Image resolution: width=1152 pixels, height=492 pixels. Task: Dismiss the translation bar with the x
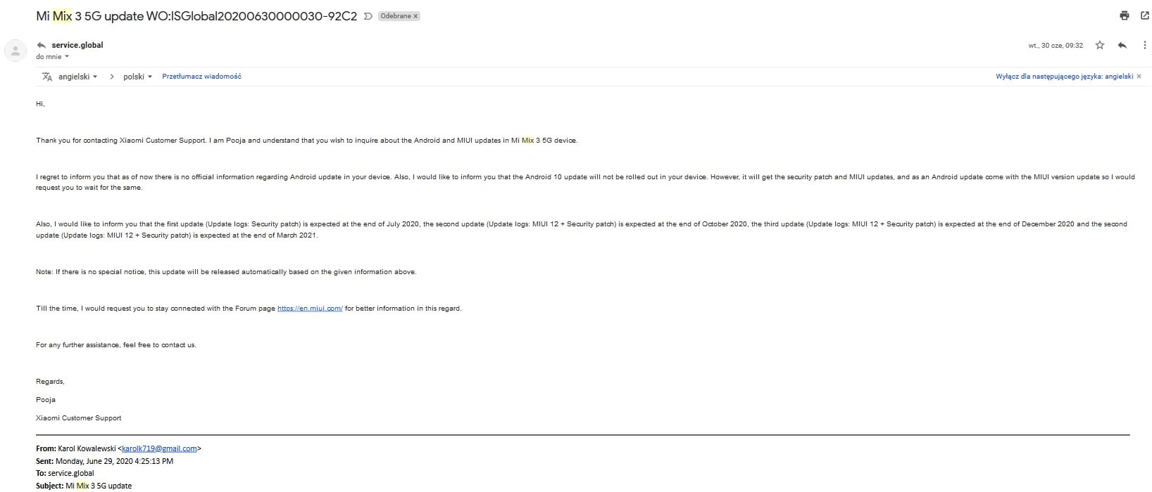(1139, 77)
